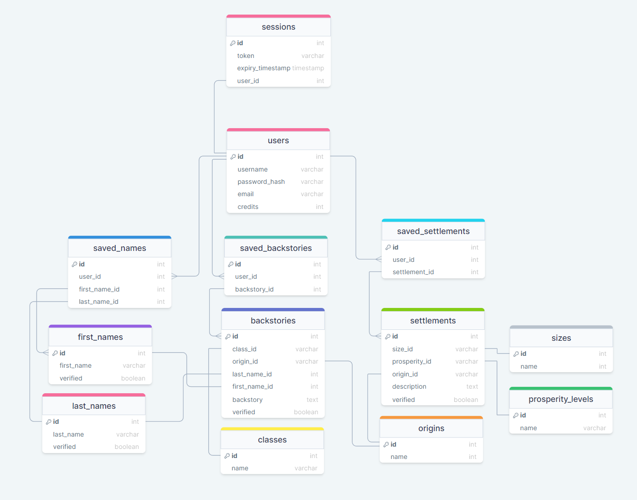The width and height of the screenshot is (637, 500).
Task: Collapse the last_names table header
Action: click(x=93, y=406)
